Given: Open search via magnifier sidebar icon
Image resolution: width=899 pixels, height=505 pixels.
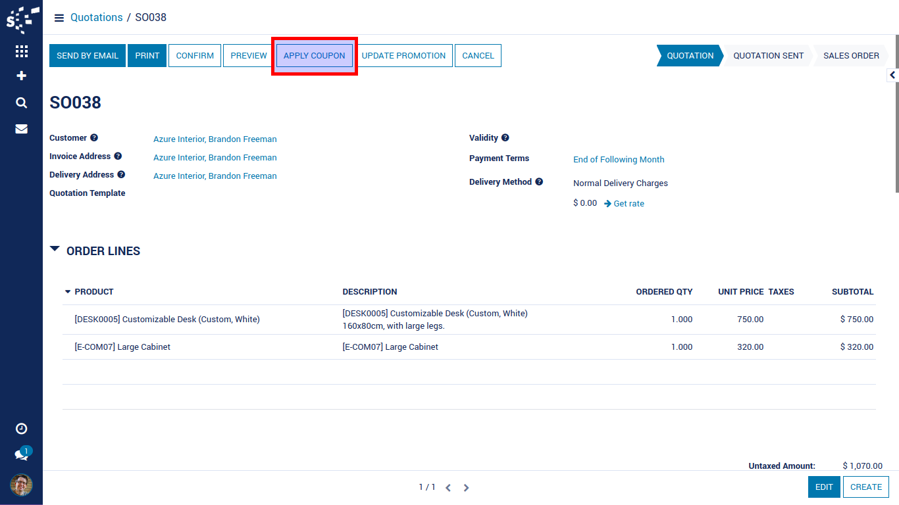Looking at the screenshot, I should [21, 103].
